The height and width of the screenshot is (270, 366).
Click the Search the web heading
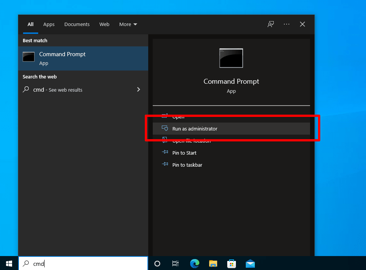coord(40,77)
